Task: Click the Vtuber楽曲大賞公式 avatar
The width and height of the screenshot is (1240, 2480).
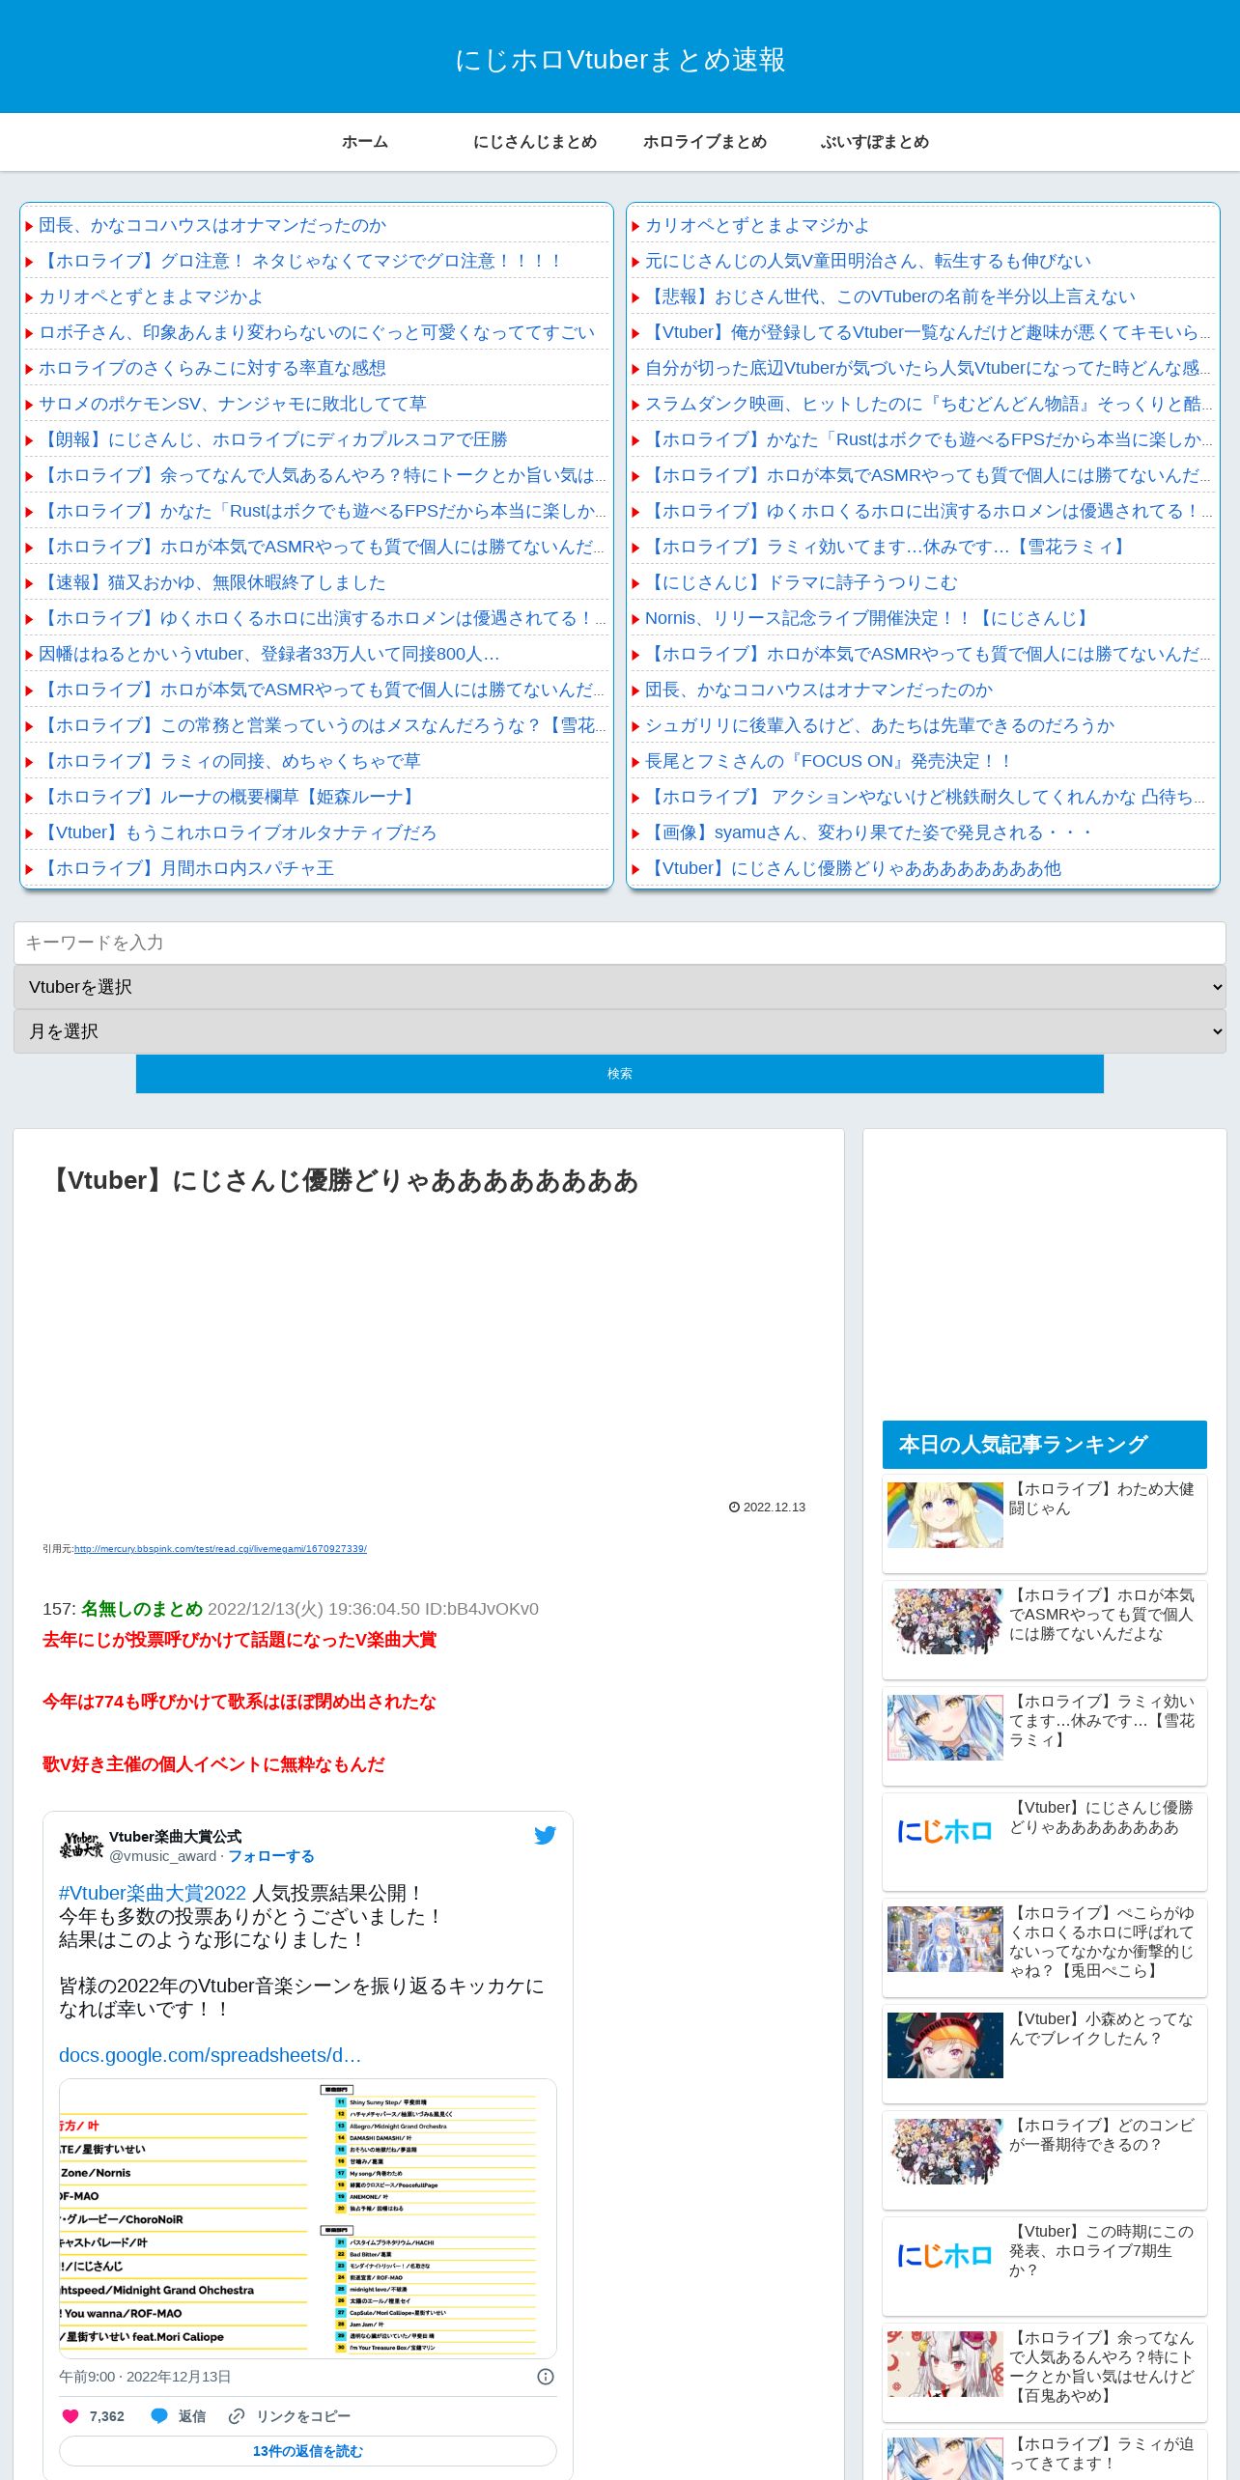Action: pyautogui.click(x=81, y=1845)
